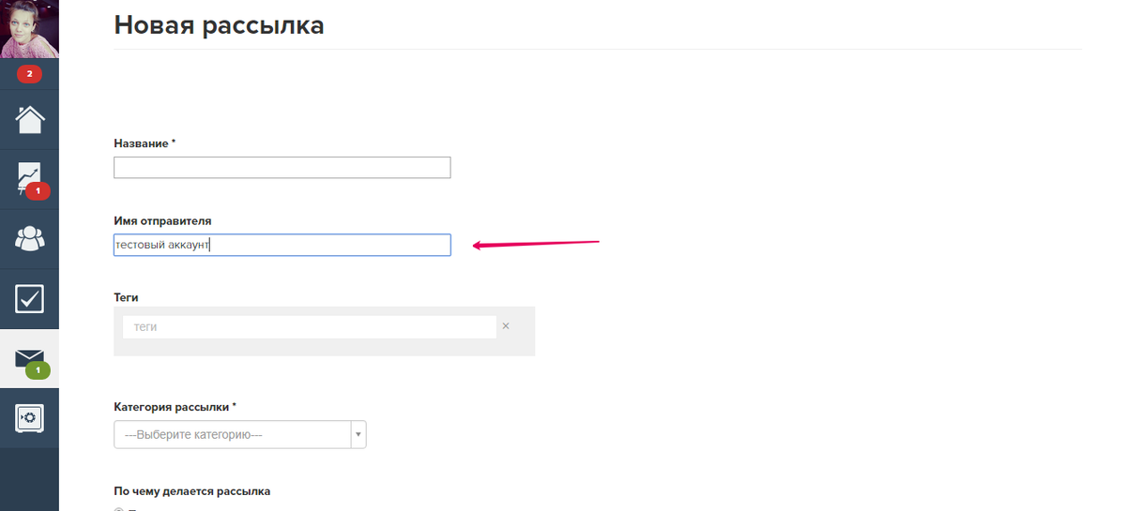The width and height of the screenshot is (1126, 511).
Task: Click the Категория рассылки label
Action: 175,407
